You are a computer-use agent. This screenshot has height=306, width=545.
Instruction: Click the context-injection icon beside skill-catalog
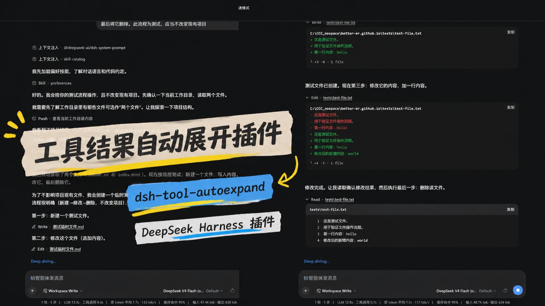coord(34,59)
